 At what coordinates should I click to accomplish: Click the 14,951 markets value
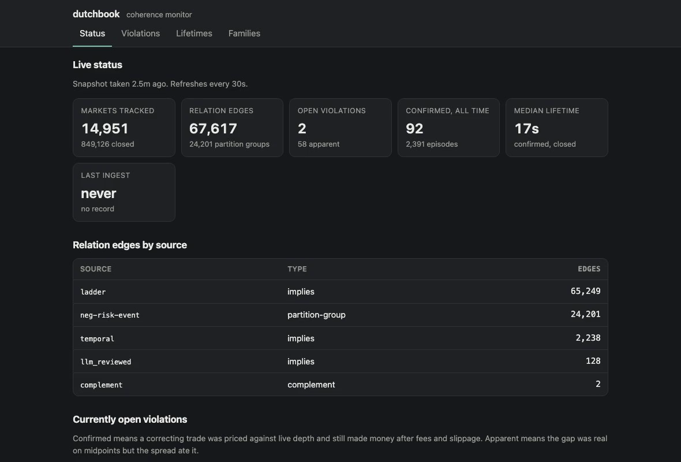click(104, 129)
